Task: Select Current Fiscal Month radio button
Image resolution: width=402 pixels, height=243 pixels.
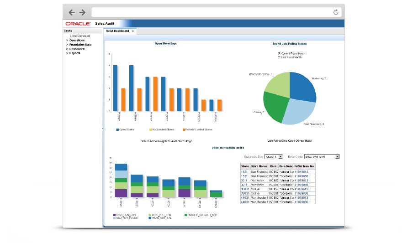Action: coord(279,53)
